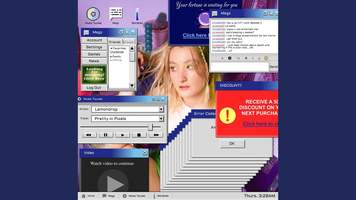
Task: Close the Video window
Action: (x=145, y=153)
